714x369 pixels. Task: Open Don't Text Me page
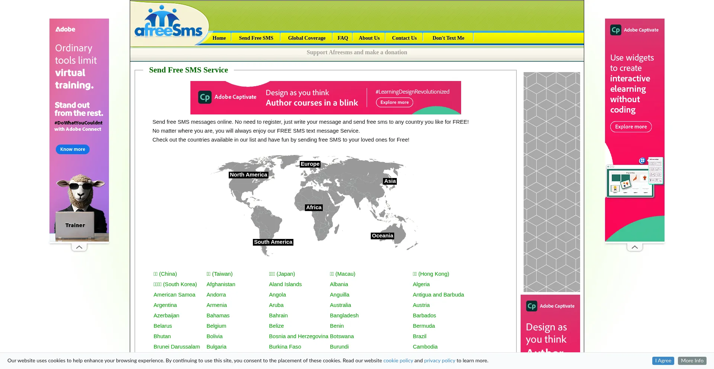point(448,38)
